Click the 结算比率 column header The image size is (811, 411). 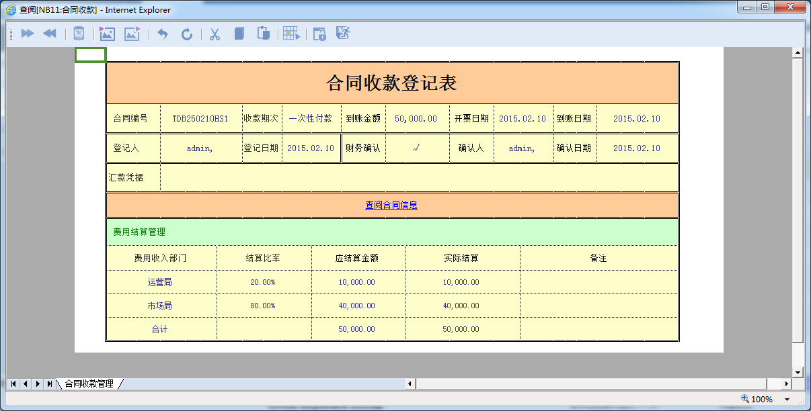[264, 258]
